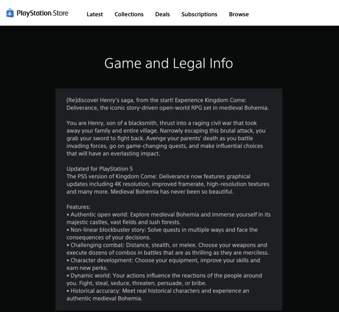Select the 'Historical accuracy' bullet point
This screenshot has width=339, height=312.
[158, 295]
